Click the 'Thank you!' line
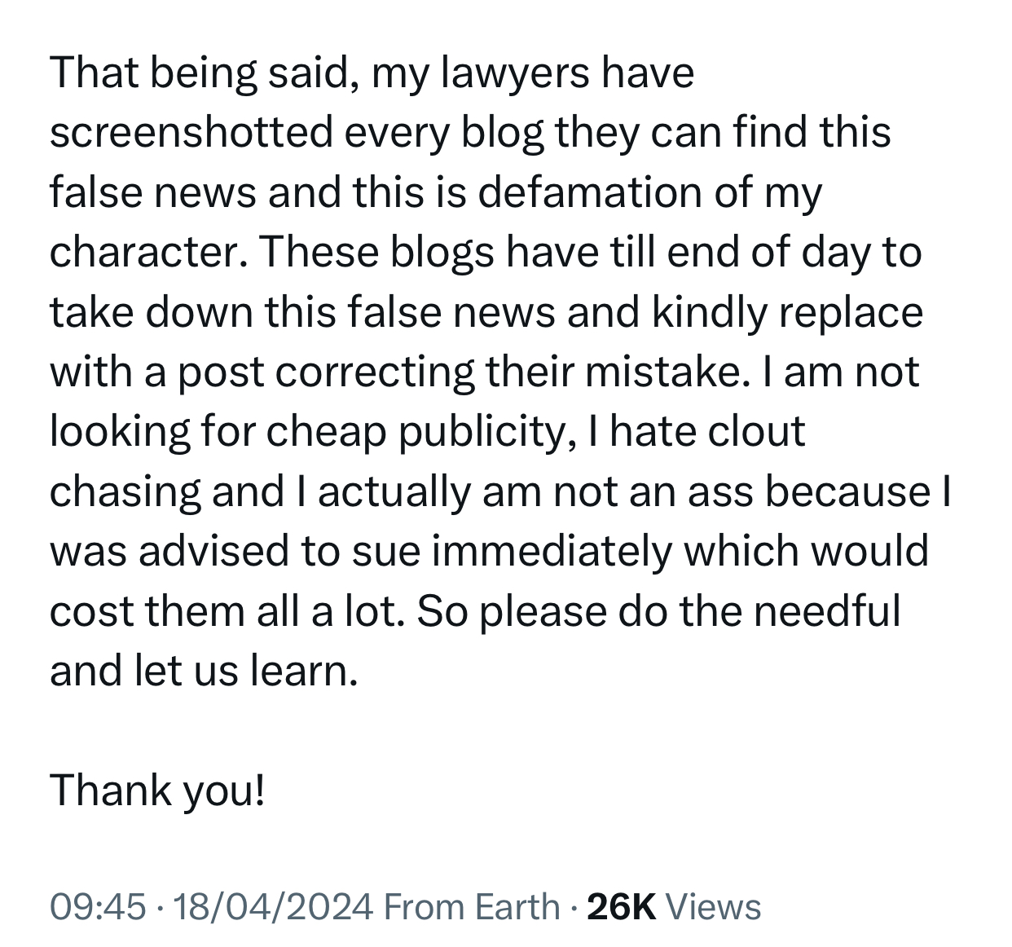 click(157, 790)
